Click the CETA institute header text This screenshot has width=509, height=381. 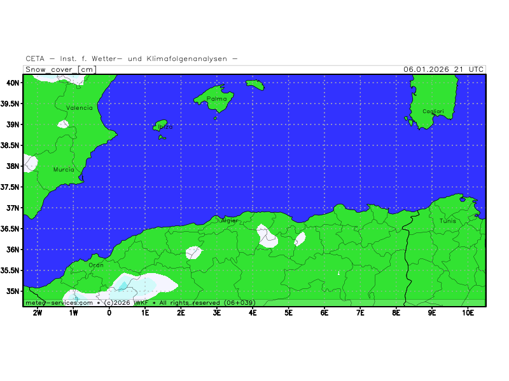point(132,58)
